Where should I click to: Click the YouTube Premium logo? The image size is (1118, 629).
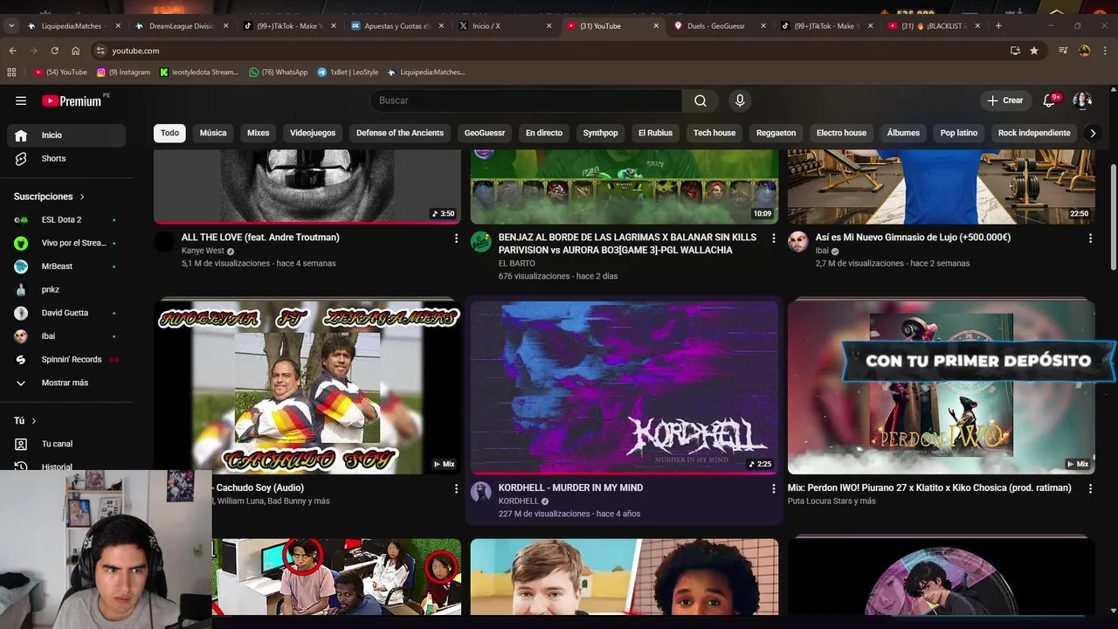click(73, 100)
